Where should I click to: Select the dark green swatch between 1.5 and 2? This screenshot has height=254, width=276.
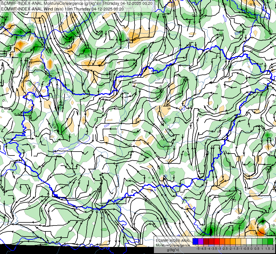pos(270,242)
